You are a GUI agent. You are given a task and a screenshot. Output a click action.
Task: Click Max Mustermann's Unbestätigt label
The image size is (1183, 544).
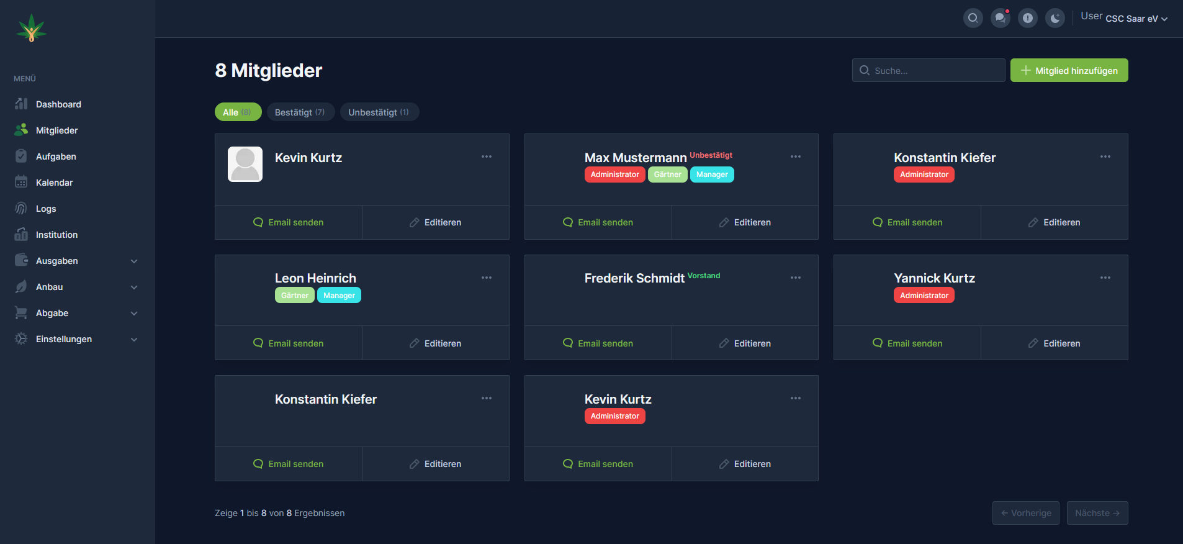click(711, 155)
